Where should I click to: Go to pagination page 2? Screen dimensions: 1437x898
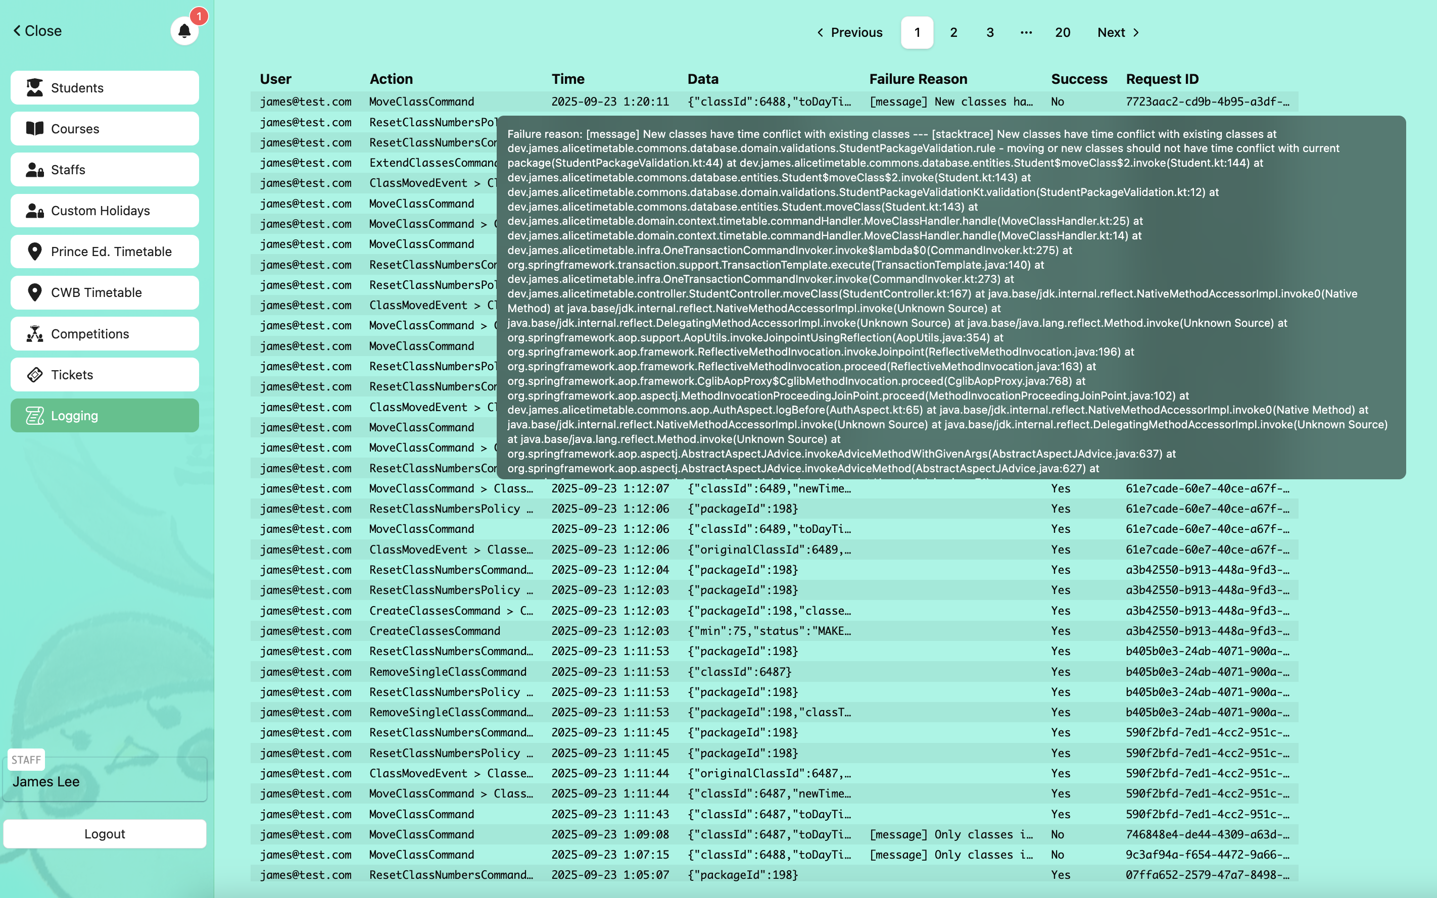953,33
